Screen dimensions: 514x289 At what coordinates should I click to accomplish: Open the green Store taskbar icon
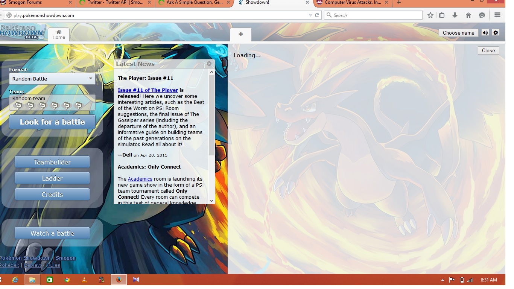tap(49, 280)
